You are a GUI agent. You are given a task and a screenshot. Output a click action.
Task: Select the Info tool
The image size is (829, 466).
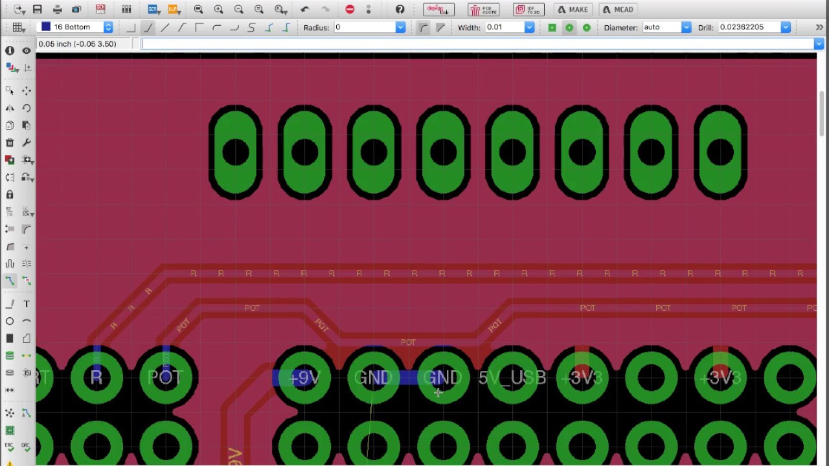coord(10,50)
